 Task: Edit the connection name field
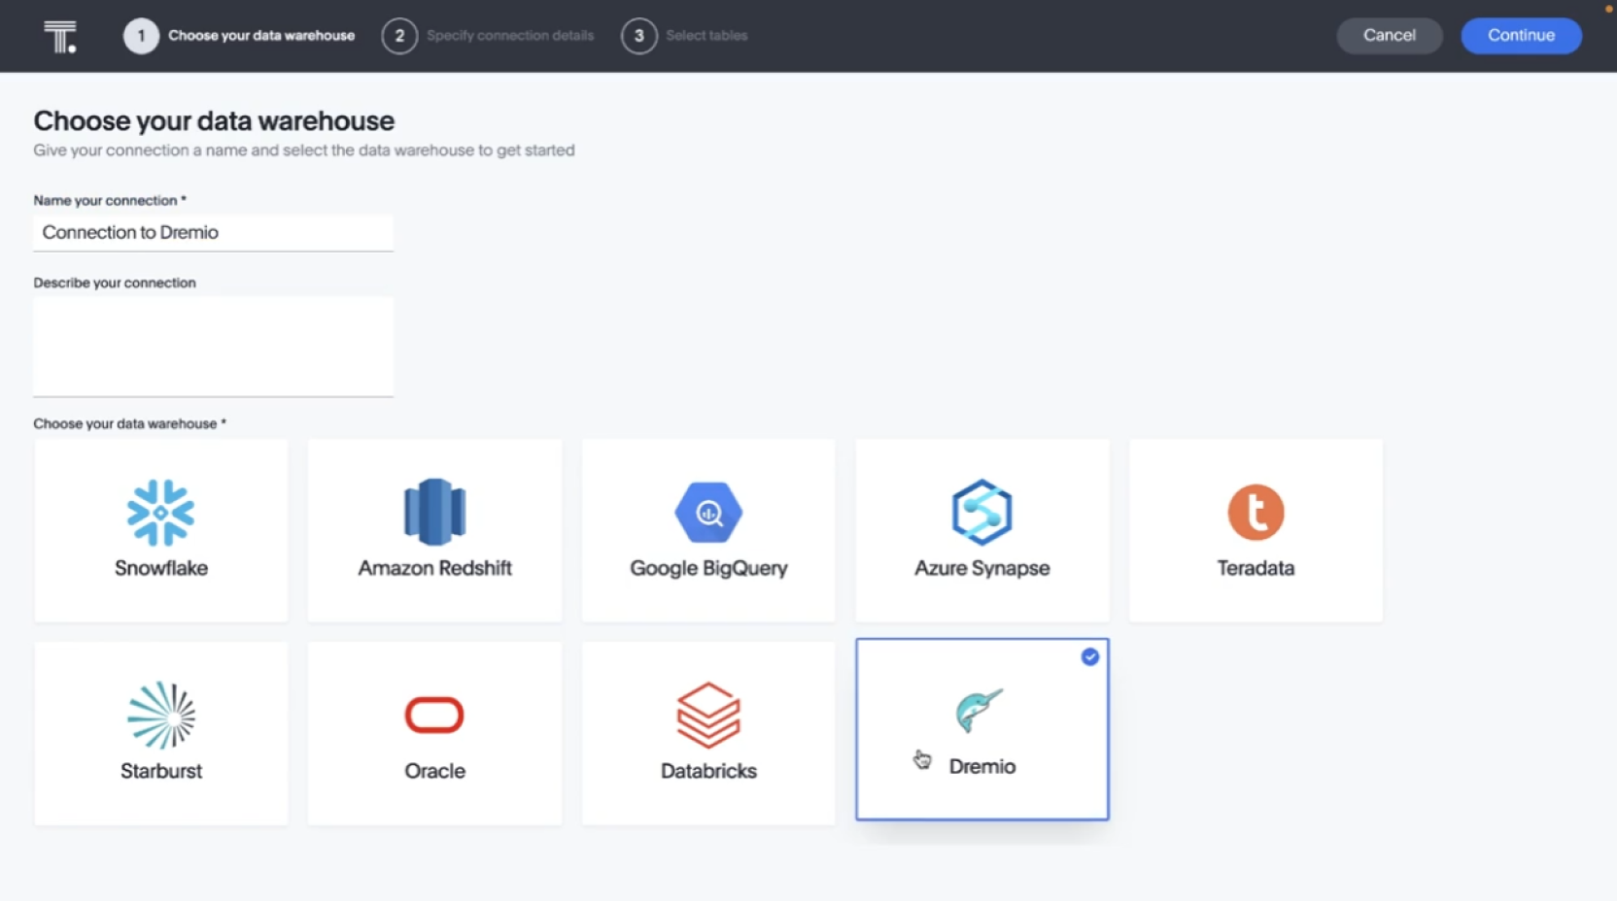(x=213, y=233)
